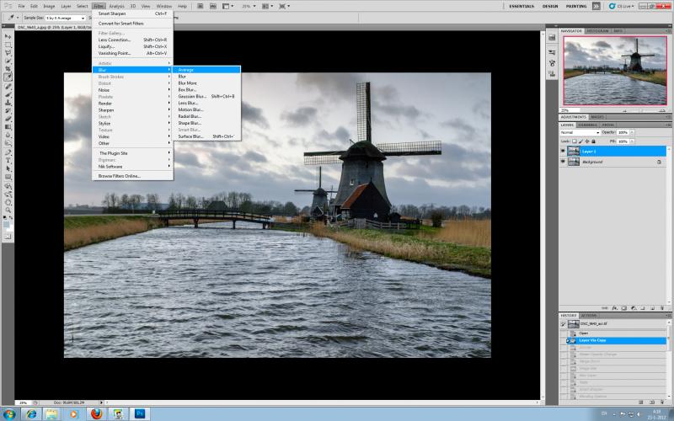Open the Sample Size dropdown
Viewport: 674px width, 421px height.
point(66,18)
